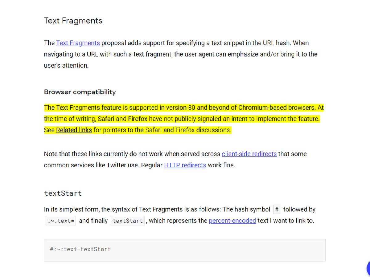Click the inline :~:text= code snippet
The height and width of the screenshot is (277, 370).
[x=61, y=221]
